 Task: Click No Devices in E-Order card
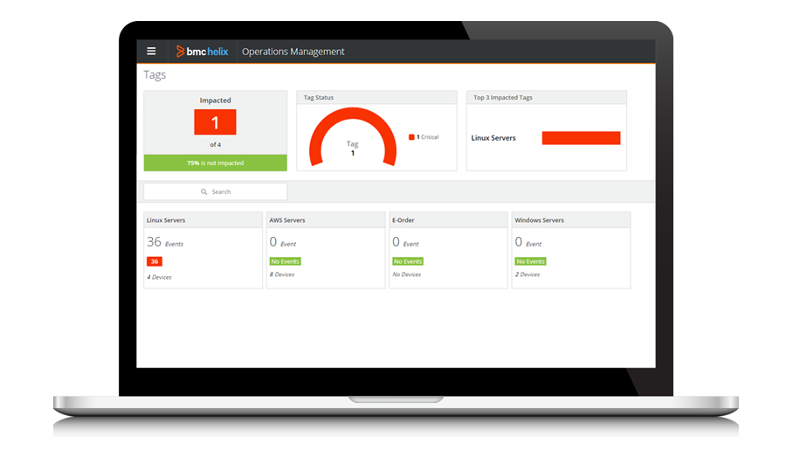407,274
